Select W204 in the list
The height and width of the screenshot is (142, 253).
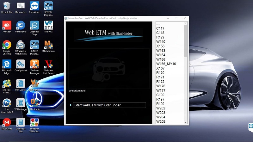point(161,117)
